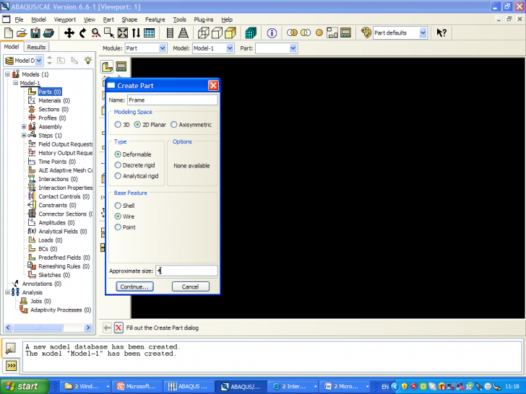
Task: Click the Create Part toolbox icon
Action: 107,67
